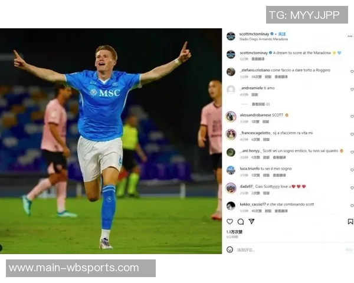Open the three-dot more options menu
354x283 pixels.
pos(350,36)
